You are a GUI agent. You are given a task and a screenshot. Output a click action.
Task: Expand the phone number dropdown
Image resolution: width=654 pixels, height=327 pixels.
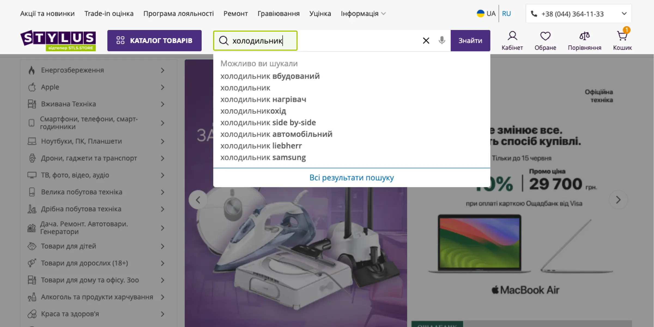[624, 14]
